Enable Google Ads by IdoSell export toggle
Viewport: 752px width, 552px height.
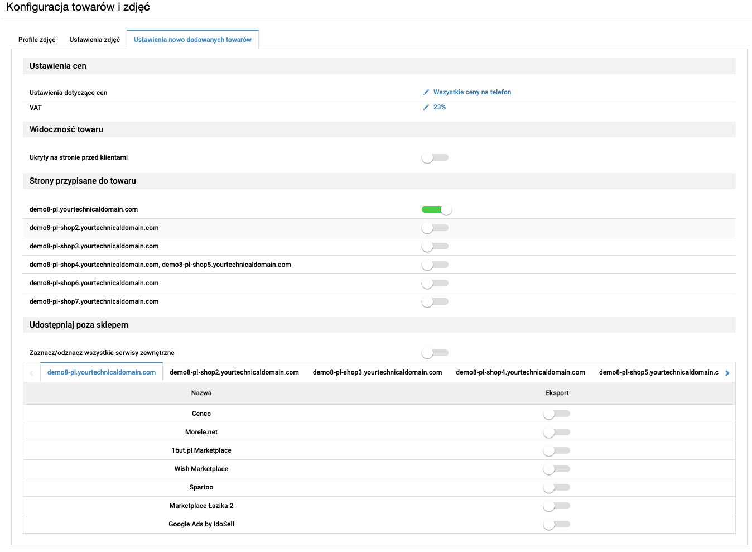point(557,524)
